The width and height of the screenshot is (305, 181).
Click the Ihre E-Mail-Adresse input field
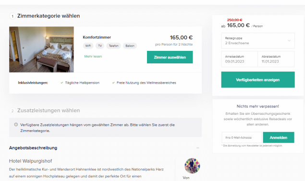242,137
